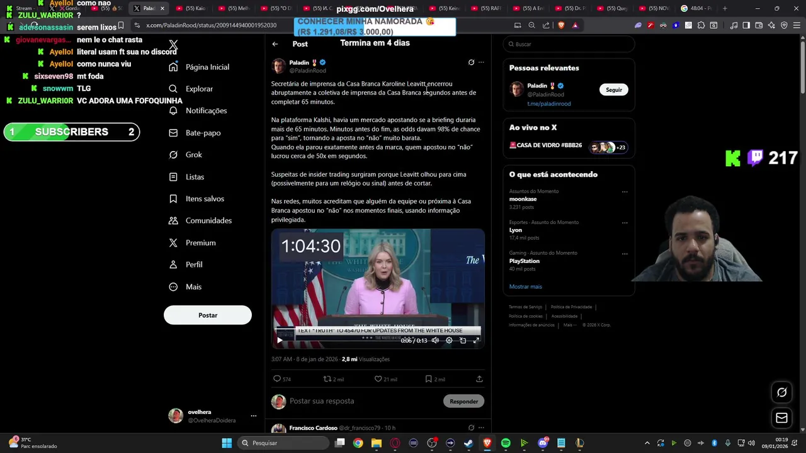Open more options for Lyon trend
The image size is (806, 453).
(625, 223)
